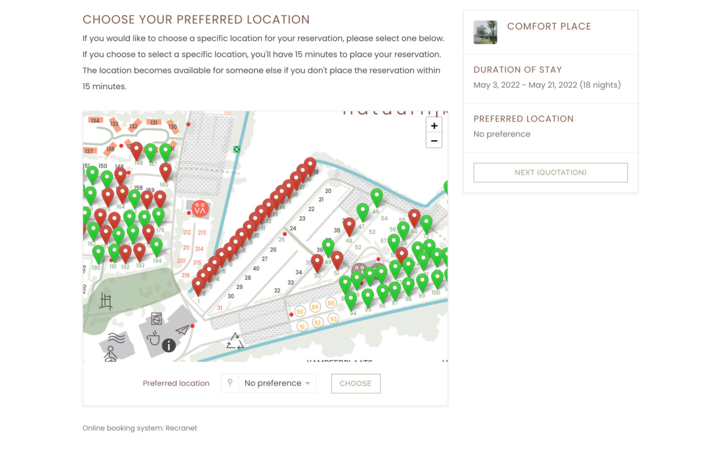Click the playground climbing frame icon

pos(106,301)
